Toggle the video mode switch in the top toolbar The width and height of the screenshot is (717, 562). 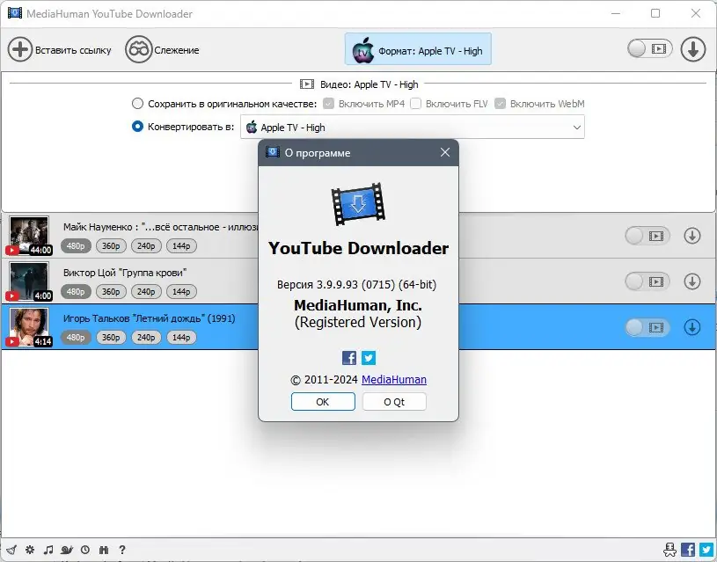point(650,48)
